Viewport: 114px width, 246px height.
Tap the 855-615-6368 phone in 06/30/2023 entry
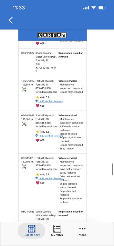click(43, 123)
